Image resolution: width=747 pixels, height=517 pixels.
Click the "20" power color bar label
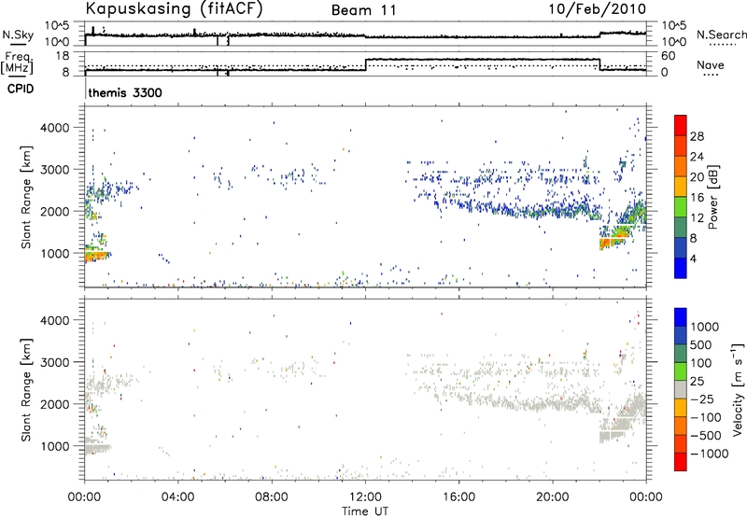coord(697,177)
